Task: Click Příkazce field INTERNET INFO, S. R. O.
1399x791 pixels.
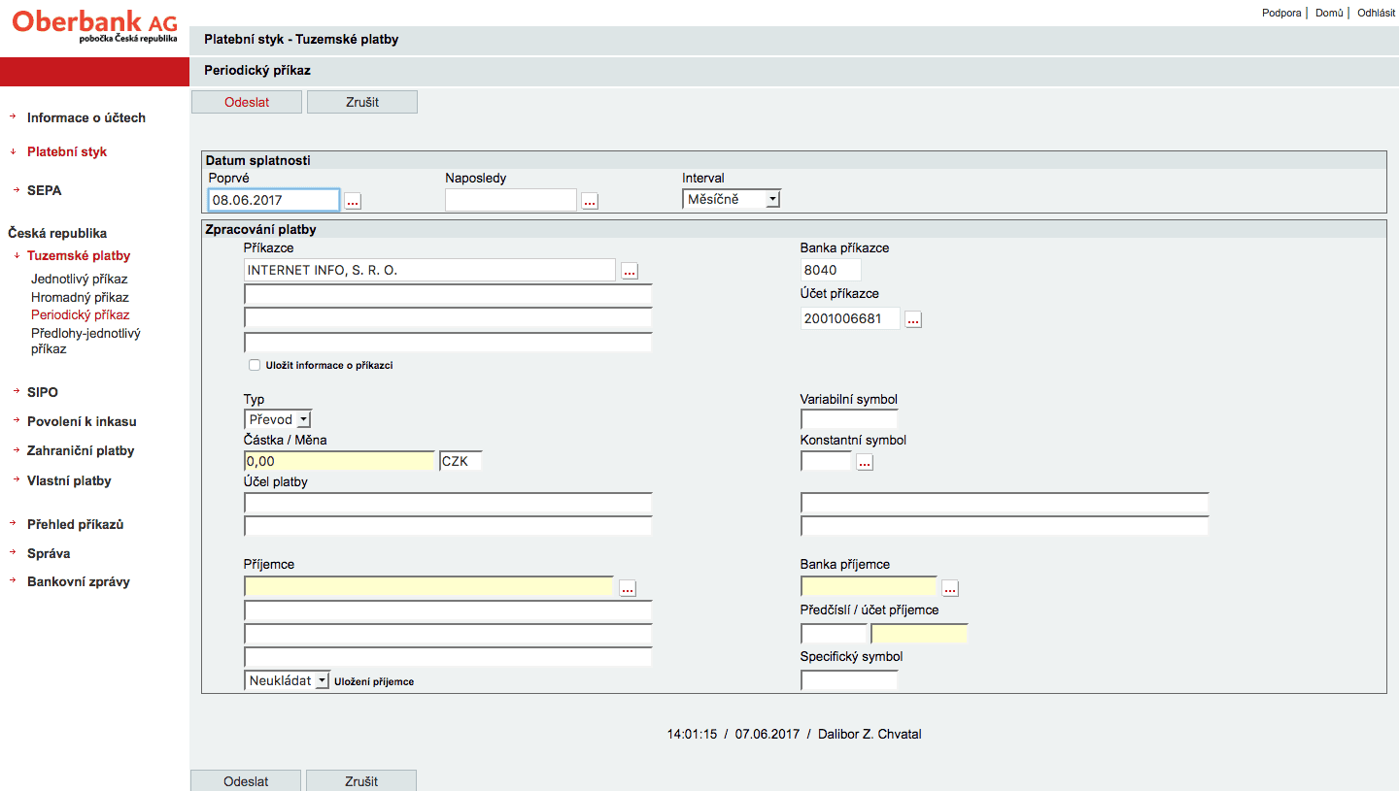Action: point(430,270)
